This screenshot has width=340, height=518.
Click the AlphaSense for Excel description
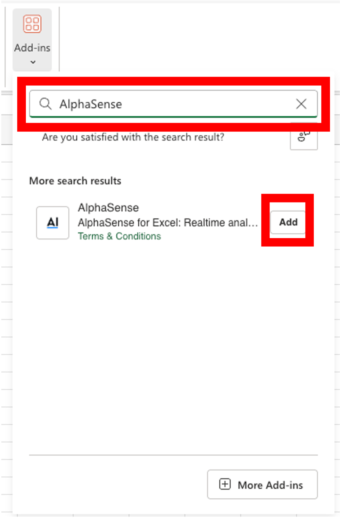pos(168,223)
